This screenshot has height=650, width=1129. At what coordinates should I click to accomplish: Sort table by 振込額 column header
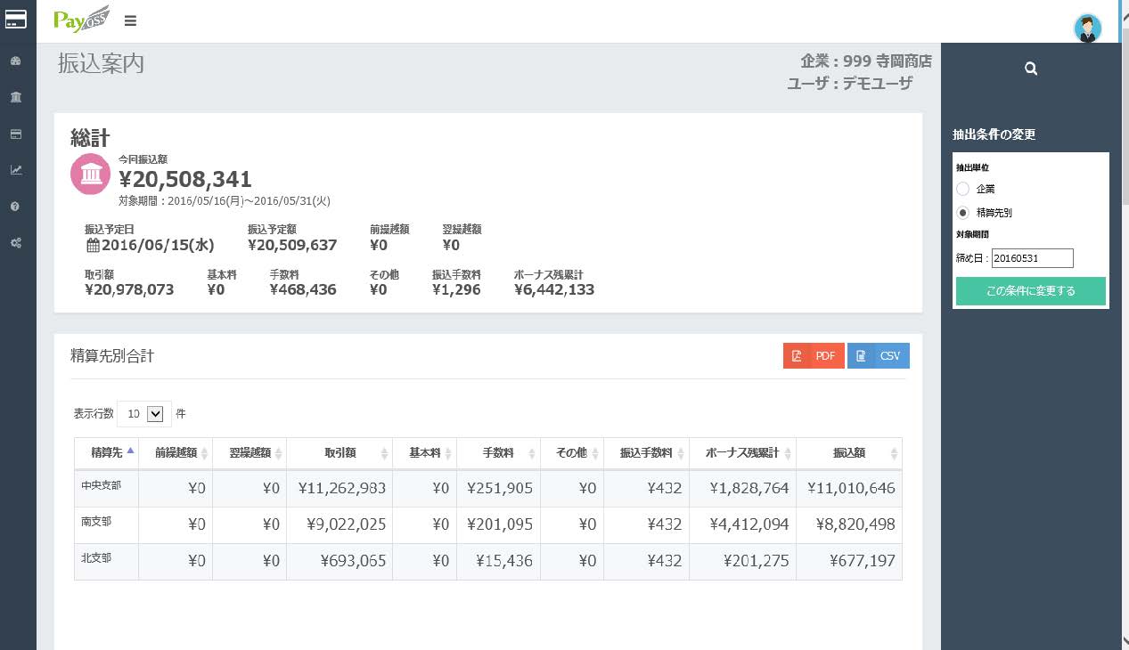[x=848, y=452]
